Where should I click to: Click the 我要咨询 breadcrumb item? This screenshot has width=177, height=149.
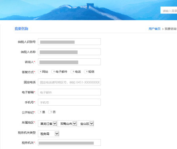coord(171,29)
